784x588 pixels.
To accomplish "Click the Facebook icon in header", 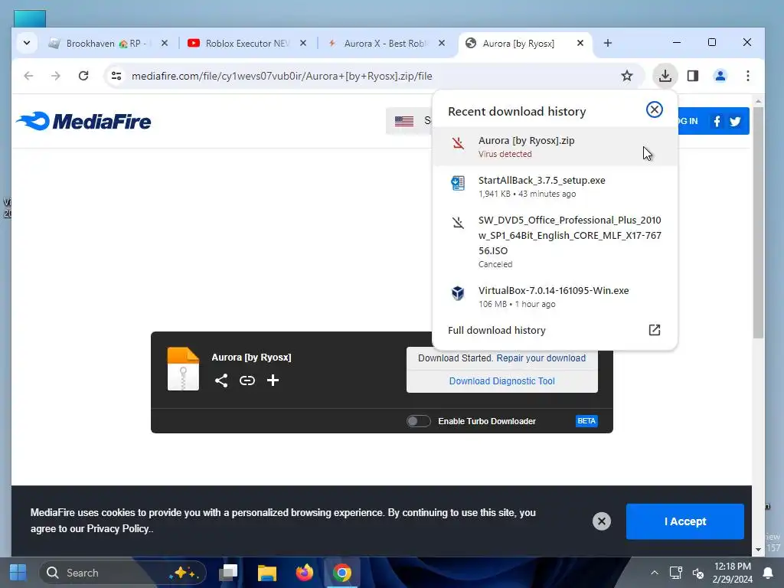I will 717,121.
